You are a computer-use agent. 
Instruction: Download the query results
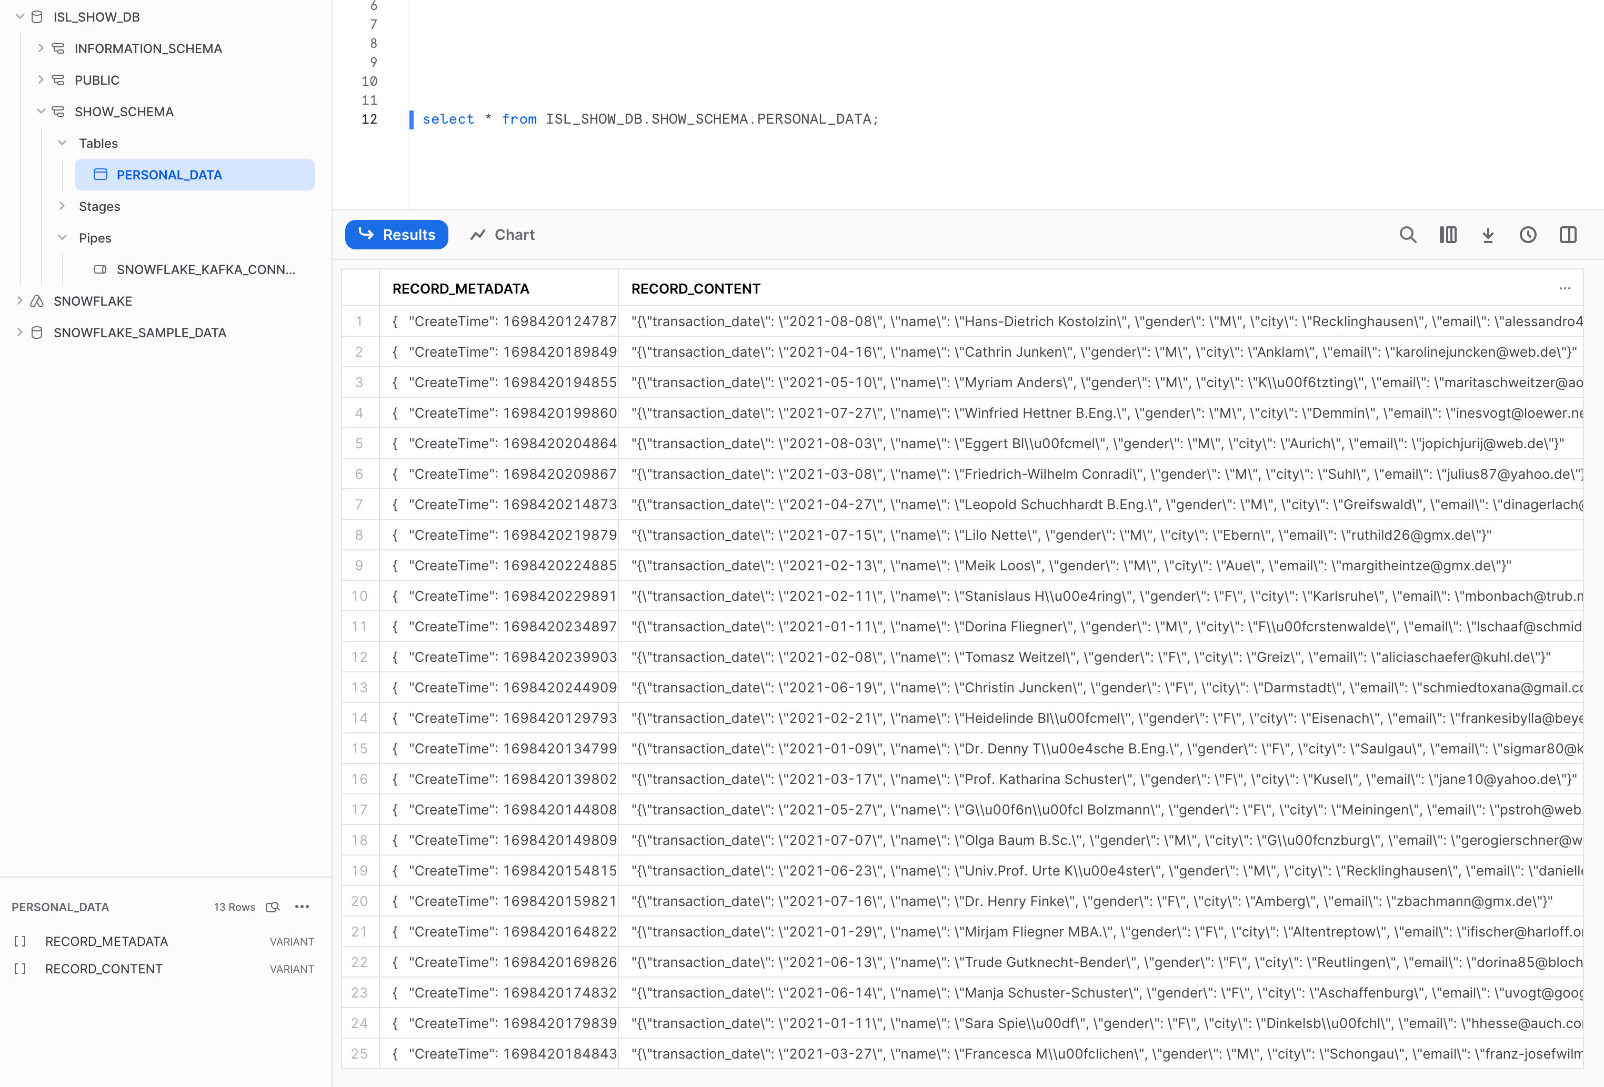pos(1488,235)
